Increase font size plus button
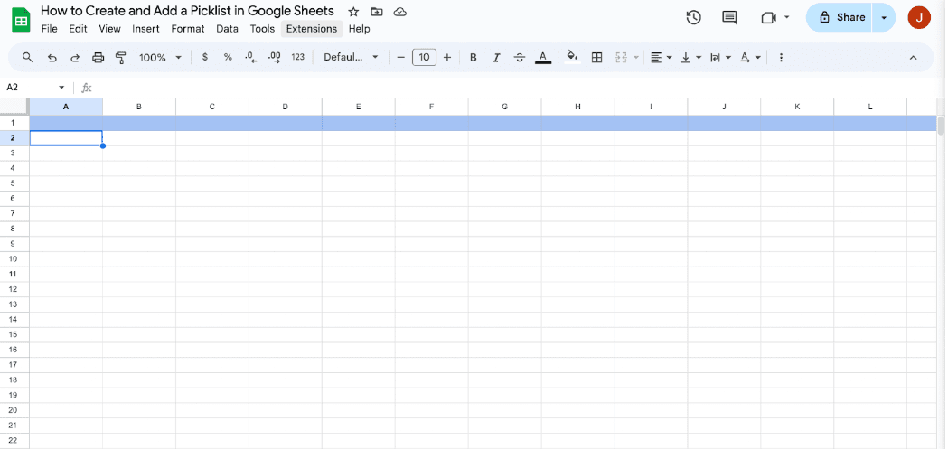 pos(447,58)
